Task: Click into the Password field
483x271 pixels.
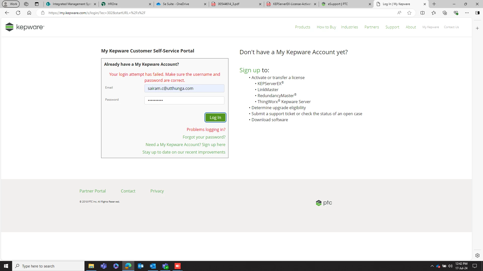Action: [184, 100]
